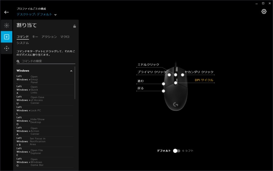273x171 pixels.
Task: Open the アクション tab
Action: pos(49,37)
